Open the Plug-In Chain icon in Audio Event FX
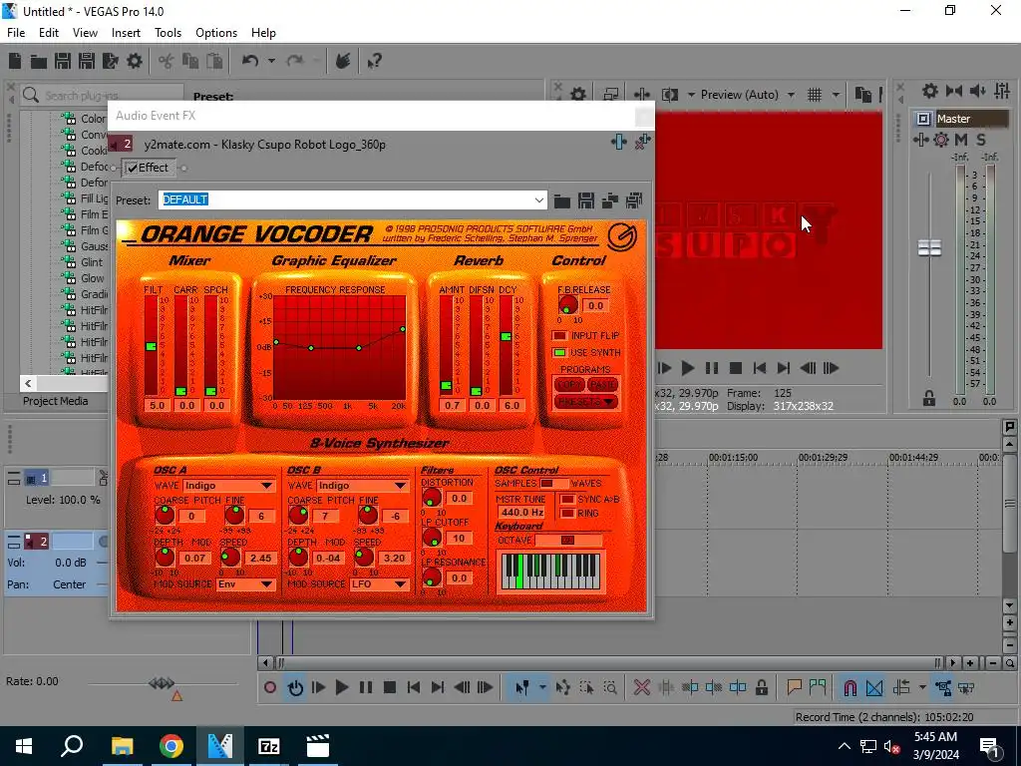The image size is (1021, 766). [x=618, y=142]
